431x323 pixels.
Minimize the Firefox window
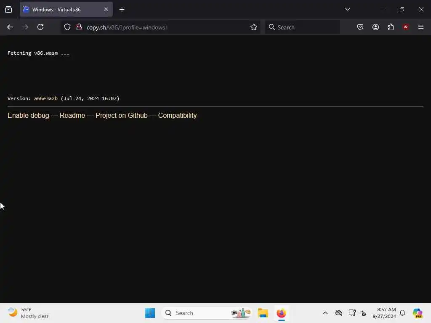click(383, 9)
